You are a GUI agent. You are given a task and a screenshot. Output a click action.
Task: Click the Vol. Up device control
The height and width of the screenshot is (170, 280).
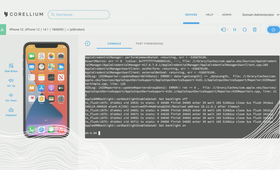pyautogui.click(x=11, y=83)
